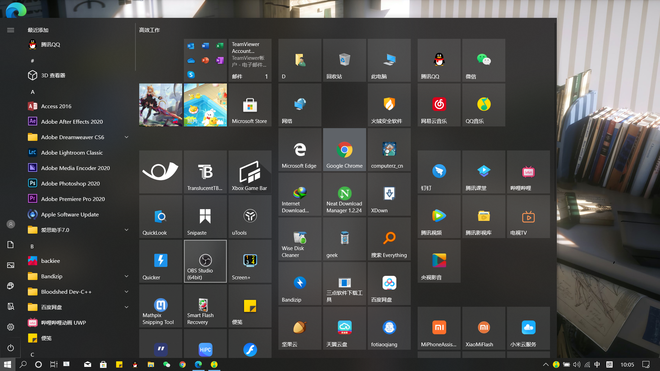This screenshot has height=371, width=660.
Task: Launch Xbox Game Bar tile
Action: (250, 172)
